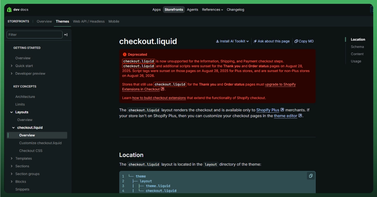This screenshot has height=197, width=377.
Task: Click the Copy MD button
Action: pos(304,41)
